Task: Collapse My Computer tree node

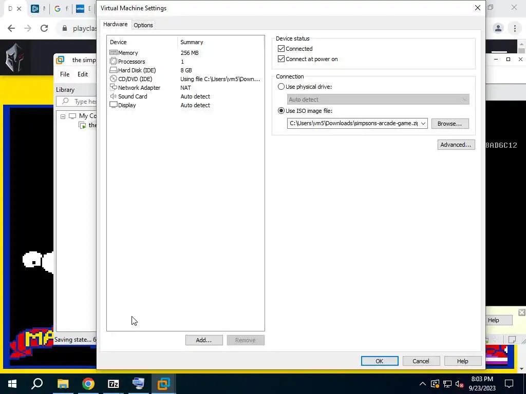Action: (63, 116)
